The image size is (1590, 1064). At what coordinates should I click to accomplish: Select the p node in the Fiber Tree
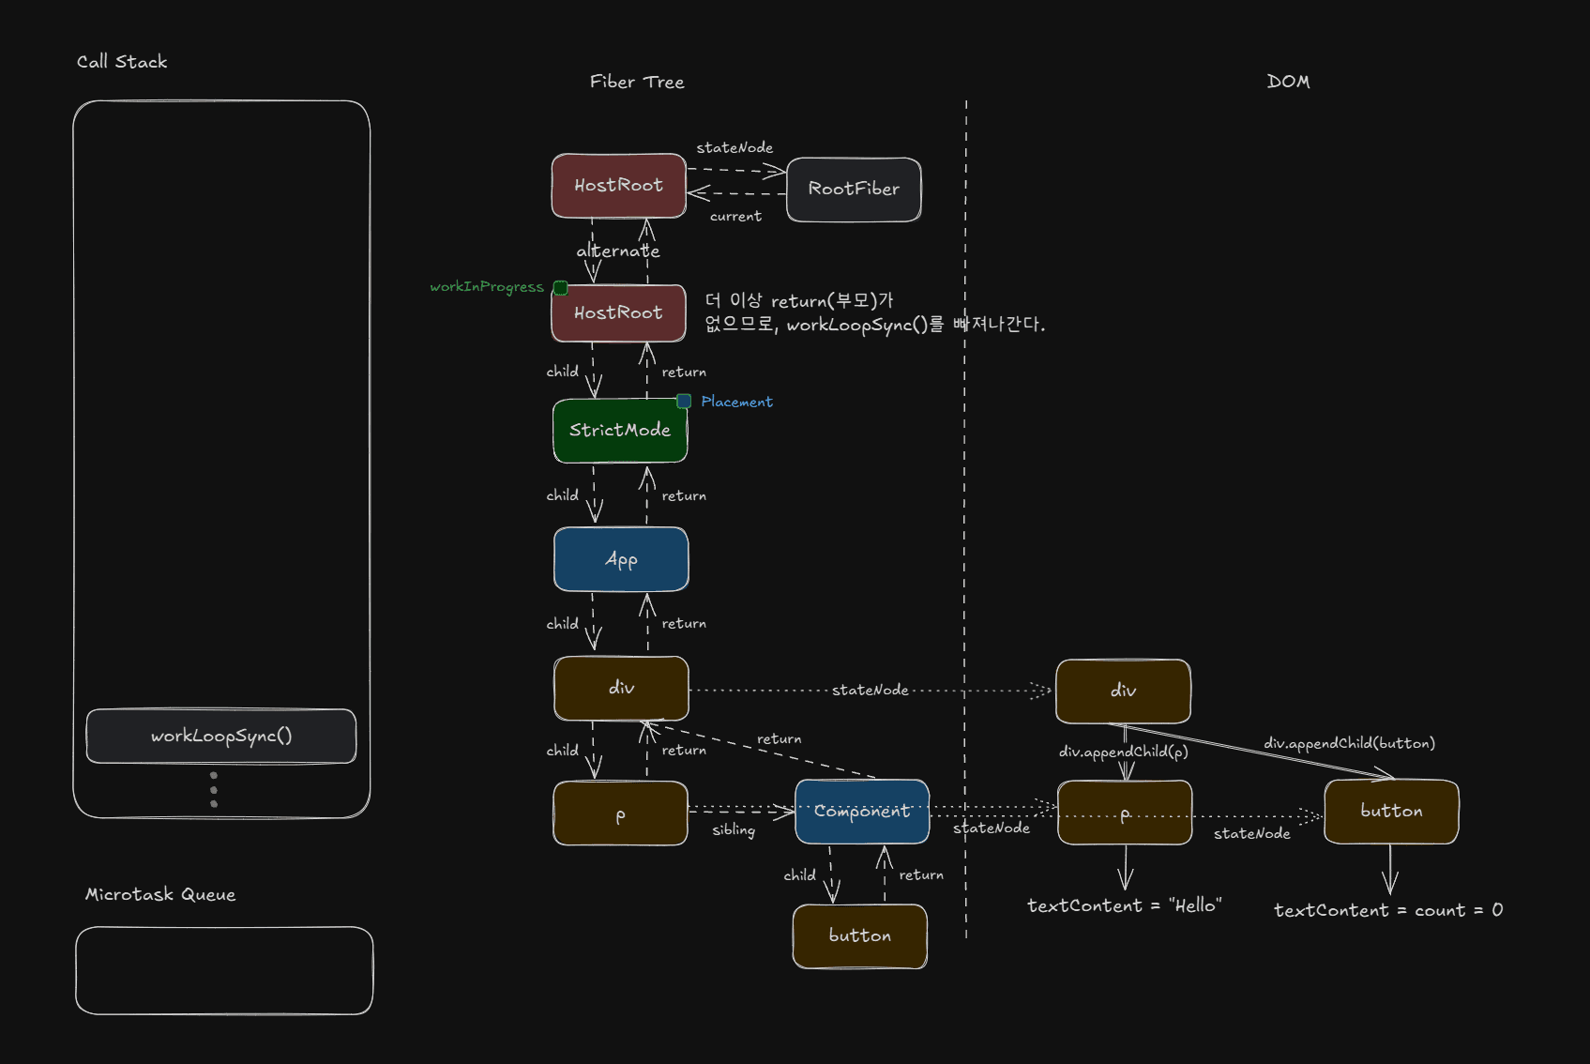pos(620,814)
